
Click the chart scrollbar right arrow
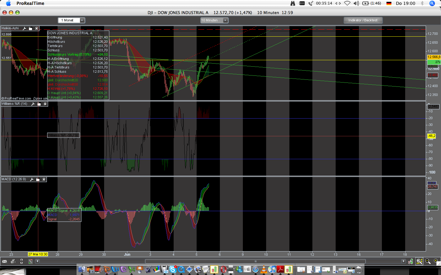(404, 261)
